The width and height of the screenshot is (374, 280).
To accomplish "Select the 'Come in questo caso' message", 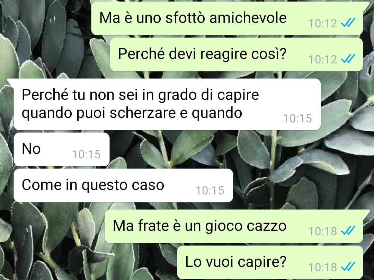I will 123,185.
